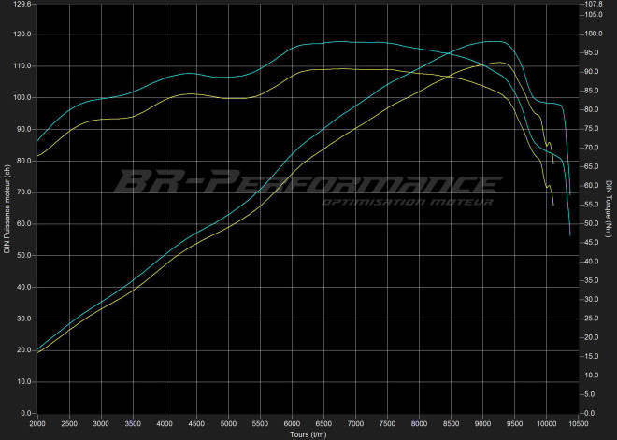
Task: Select the 15.0 torque axis label
Action: [x=592, y=356]
